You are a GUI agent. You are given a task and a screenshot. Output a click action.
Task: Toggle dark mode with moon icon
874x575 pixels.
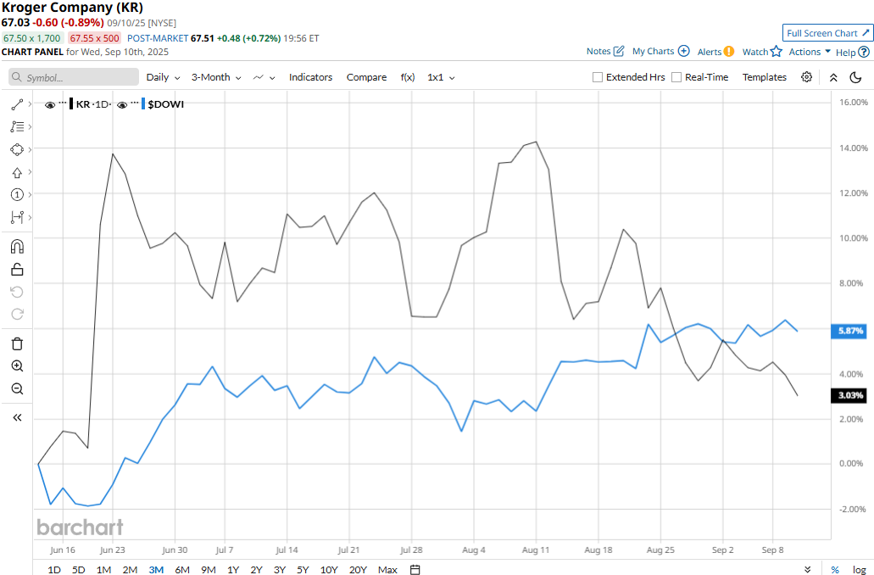click(855, 77)
